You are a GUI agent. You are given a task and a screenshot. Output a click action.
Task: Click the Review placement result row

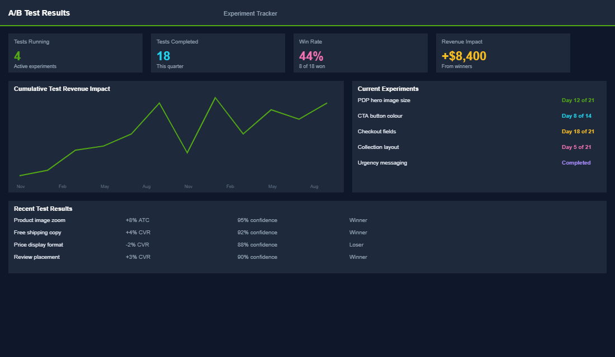click(x=37, y=257)
